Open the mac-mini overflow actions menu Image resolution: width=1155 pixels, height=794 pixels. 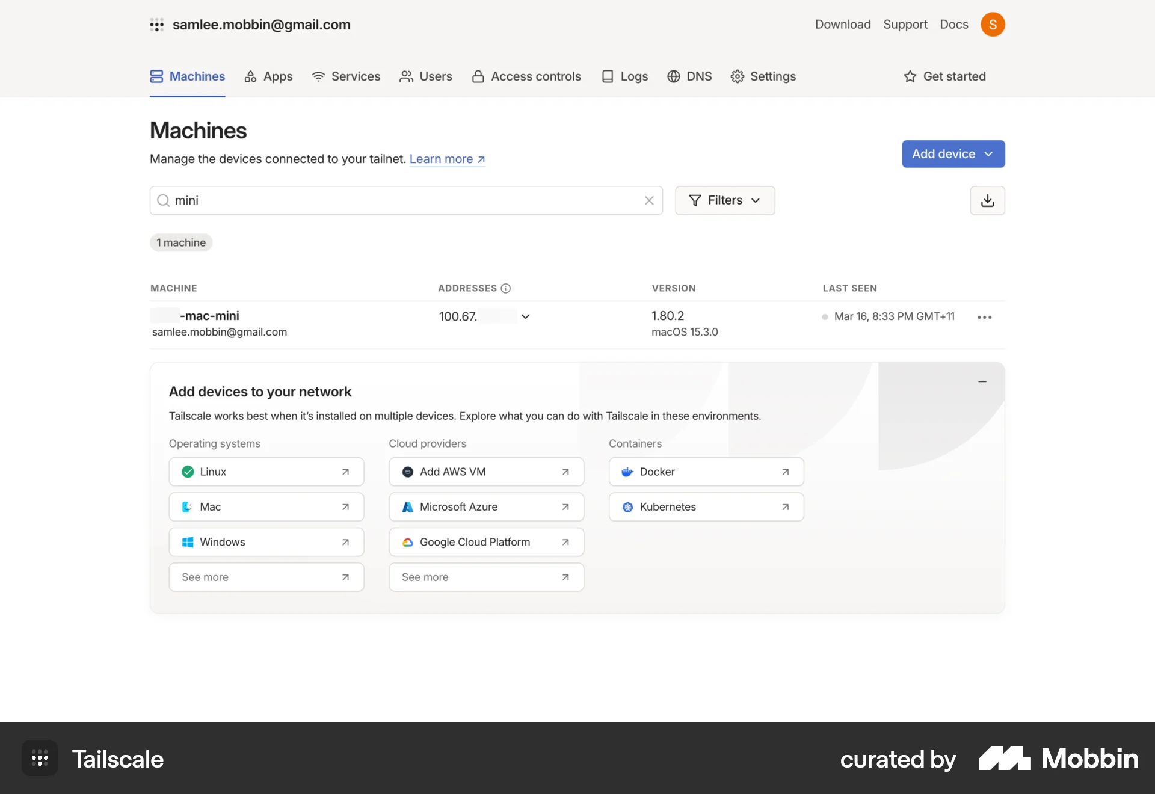tap(984, 317)
